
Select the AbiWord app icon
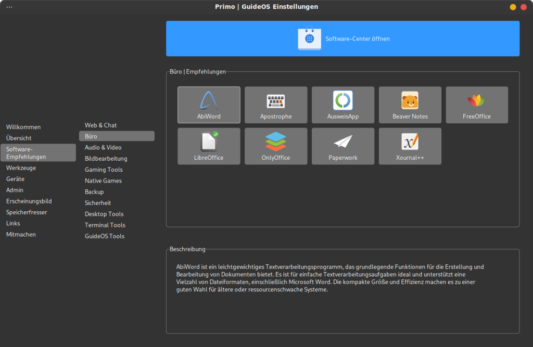(209, 100)
